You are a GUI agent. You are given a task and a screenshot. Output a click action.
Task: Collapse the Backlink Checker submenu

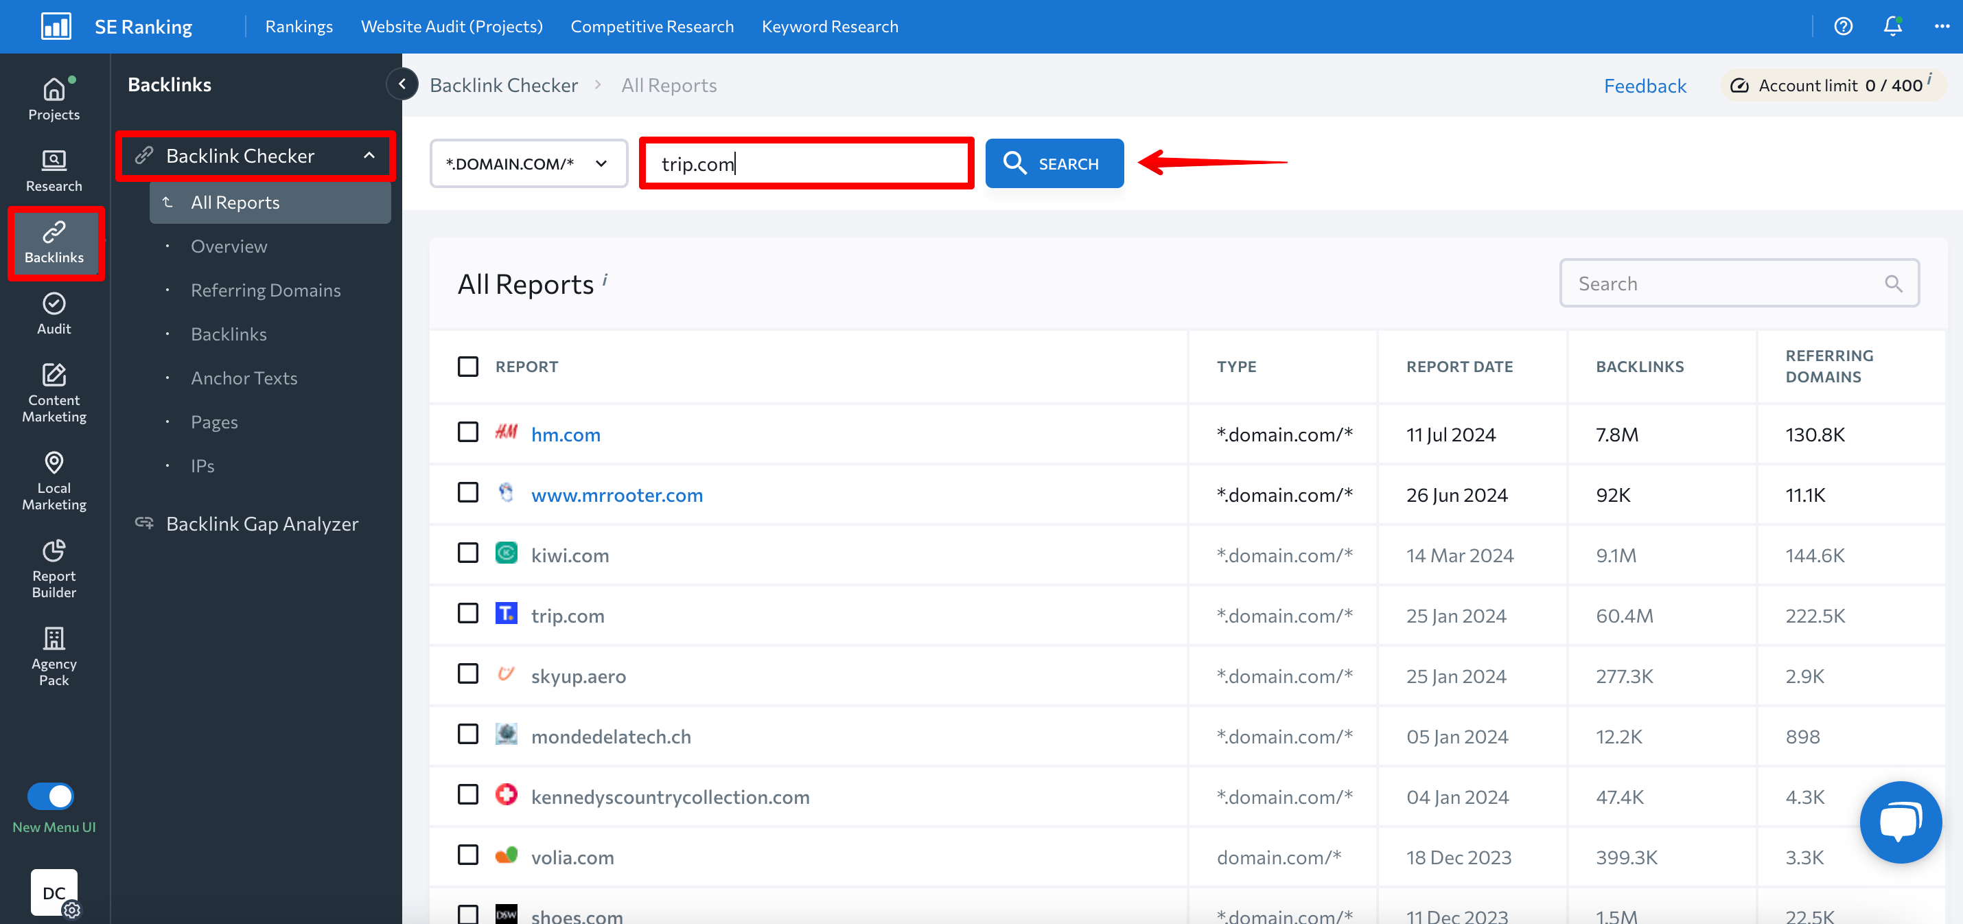(x=369, y=155)
